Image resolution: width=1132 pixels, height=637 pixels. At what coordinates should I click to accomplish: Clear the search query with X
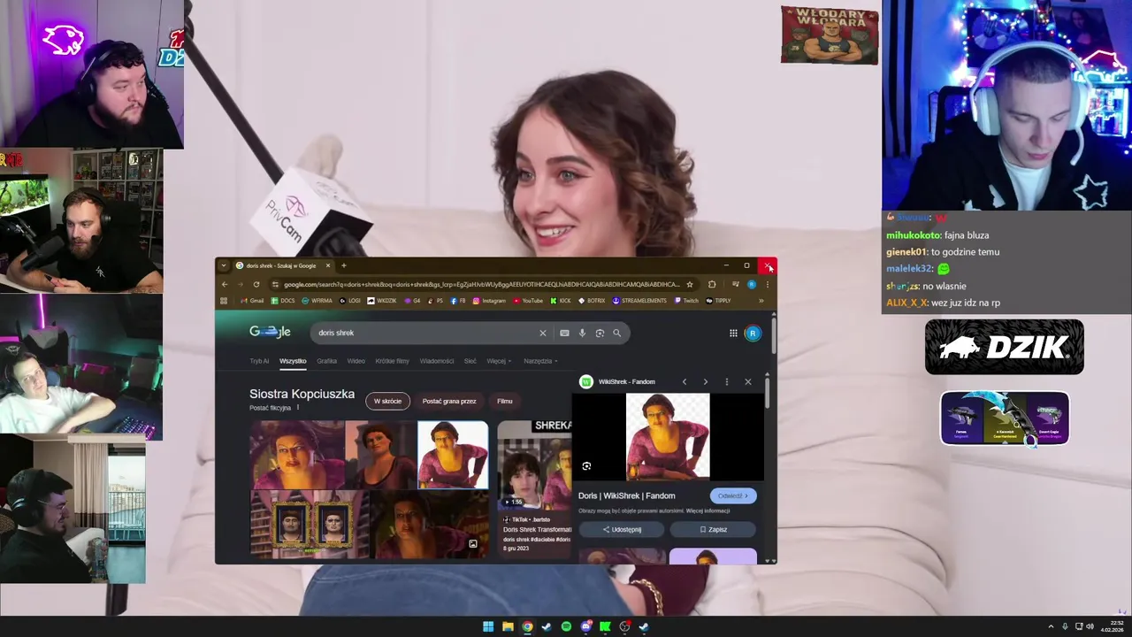(x=543, y=333)
